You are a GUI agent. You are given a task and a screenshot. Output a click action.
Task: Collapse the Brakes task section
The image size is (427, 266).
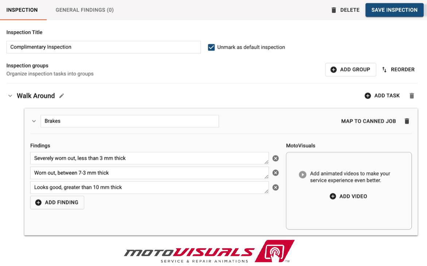[34, 121]
